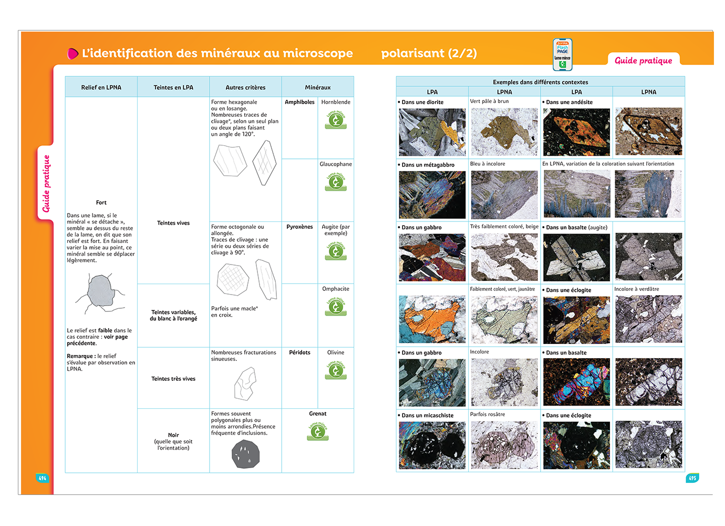Click the Hornblende lame mince microscope icon
725x526 pixels.
[x=336, y=120]
